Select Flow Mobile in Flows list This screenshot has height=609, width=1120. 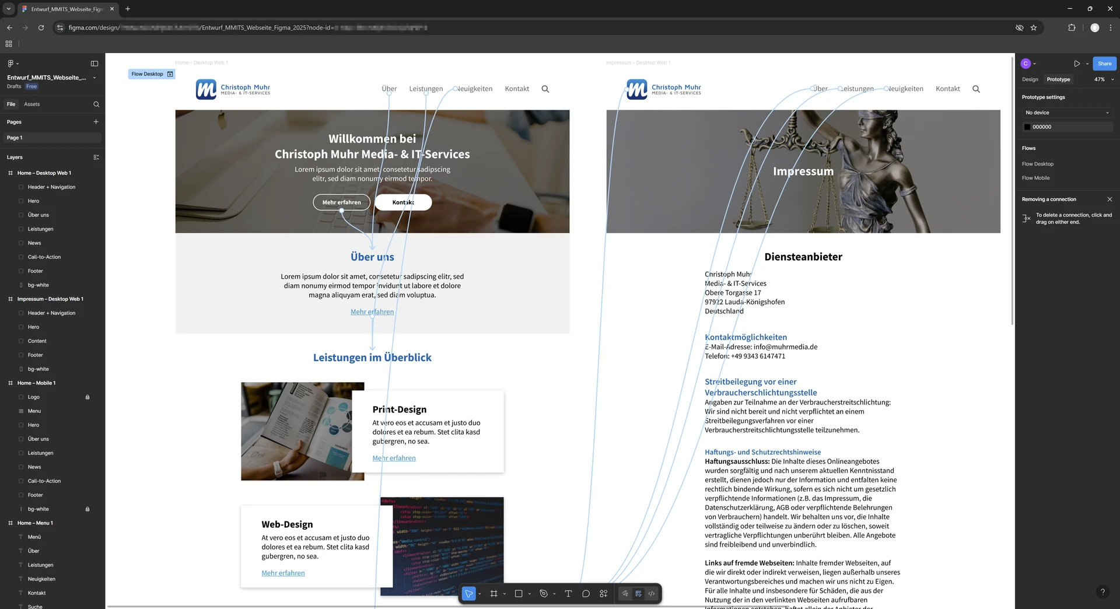click(1035, 178)
